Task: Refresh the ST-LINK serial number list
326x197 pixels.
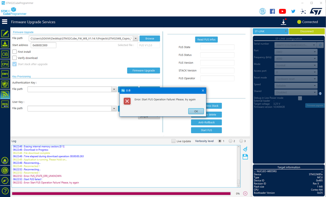Action: click(x=320, y=45)
